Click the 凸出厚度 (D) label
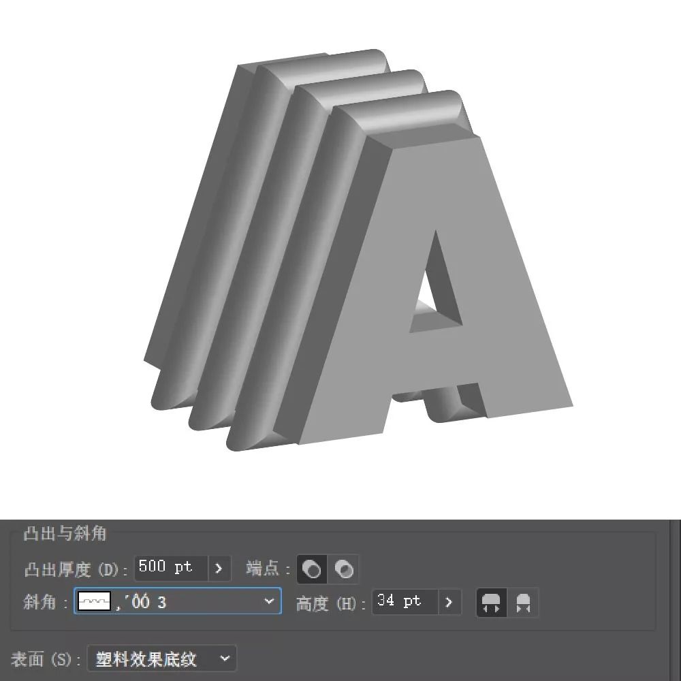This screenshot has width=681, height=681. click(x=76, y=569)
